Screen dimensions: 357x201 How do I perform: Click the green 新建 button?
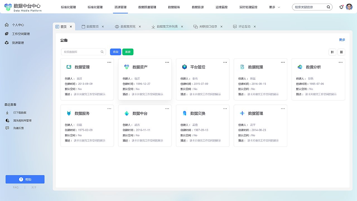(128, 52)
